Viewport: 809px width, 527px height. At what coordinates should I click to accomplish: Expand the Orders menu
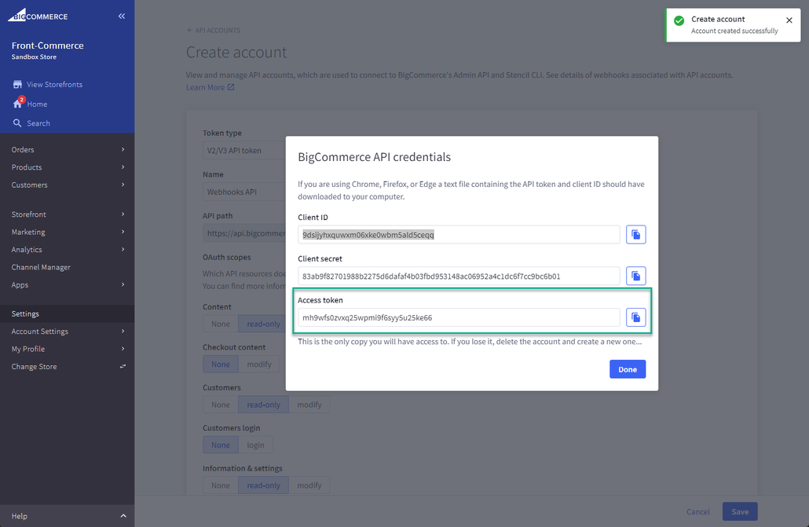[67, 149]
